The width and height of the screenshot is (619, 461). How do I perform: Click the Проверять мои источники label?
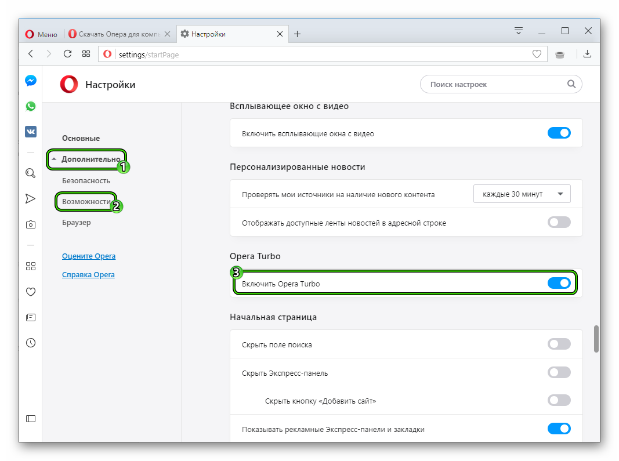point(338,195)
